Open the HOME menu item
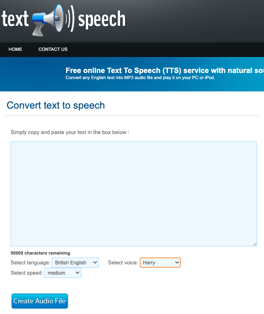264x314 pixels. click(15, 49)
